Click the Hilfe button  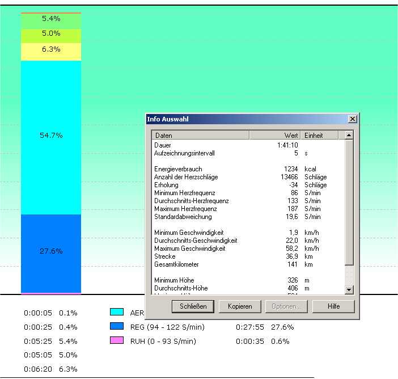(333, 306)
